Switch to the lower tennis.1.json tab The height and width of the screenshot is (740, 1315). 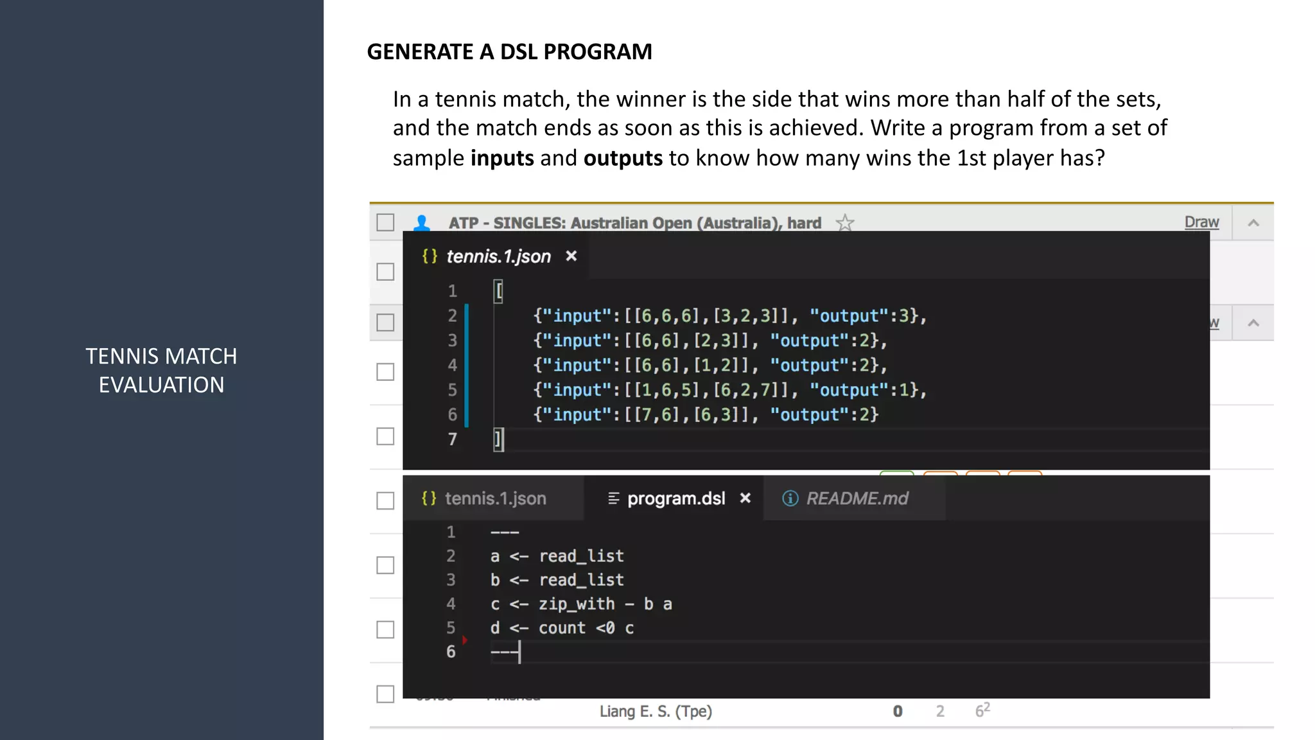coord(493,498)
